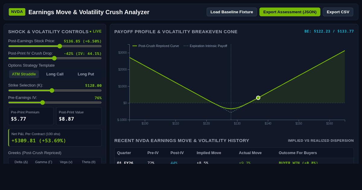Click the strike value $128.00
This screenshot has height=190, width=362.
[x=93, y=85]
